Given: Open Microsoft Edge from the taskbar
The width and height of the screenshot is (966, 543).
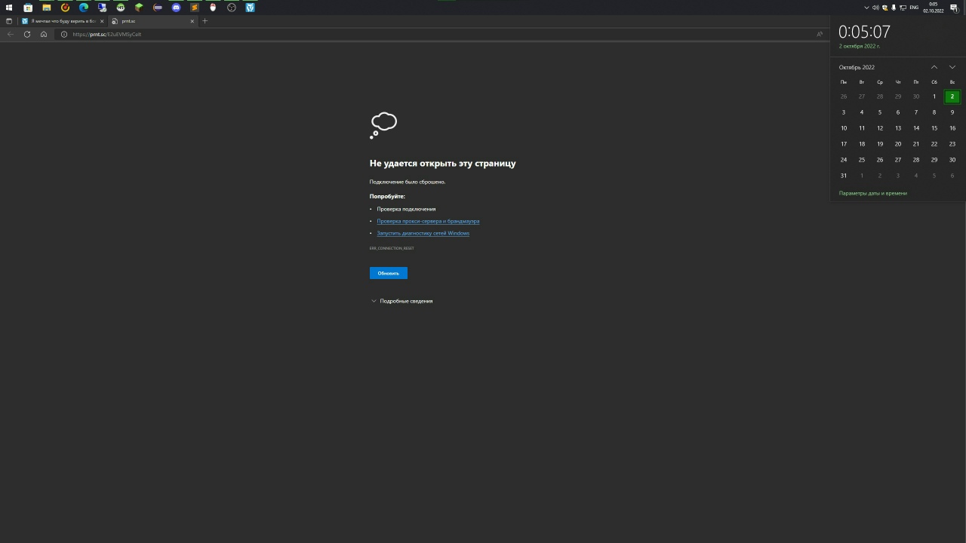Looking at the screenshot, I should coord(84,8).
